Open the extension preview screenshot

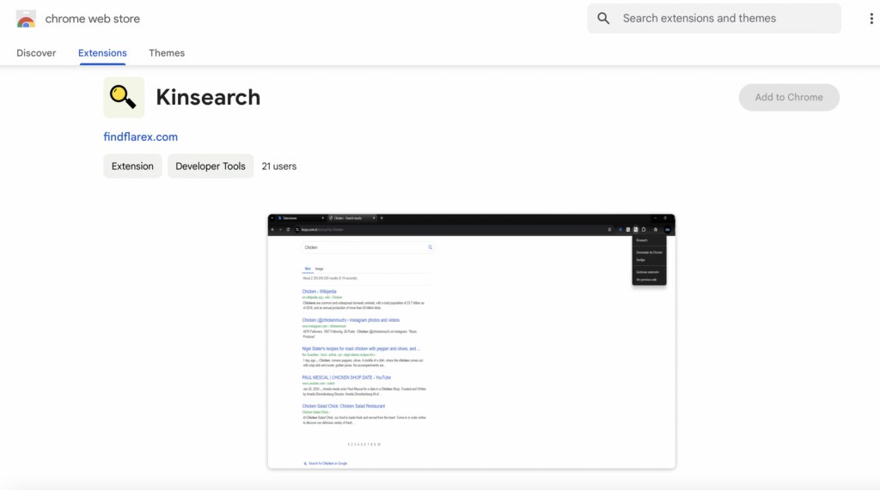point(472,341)
